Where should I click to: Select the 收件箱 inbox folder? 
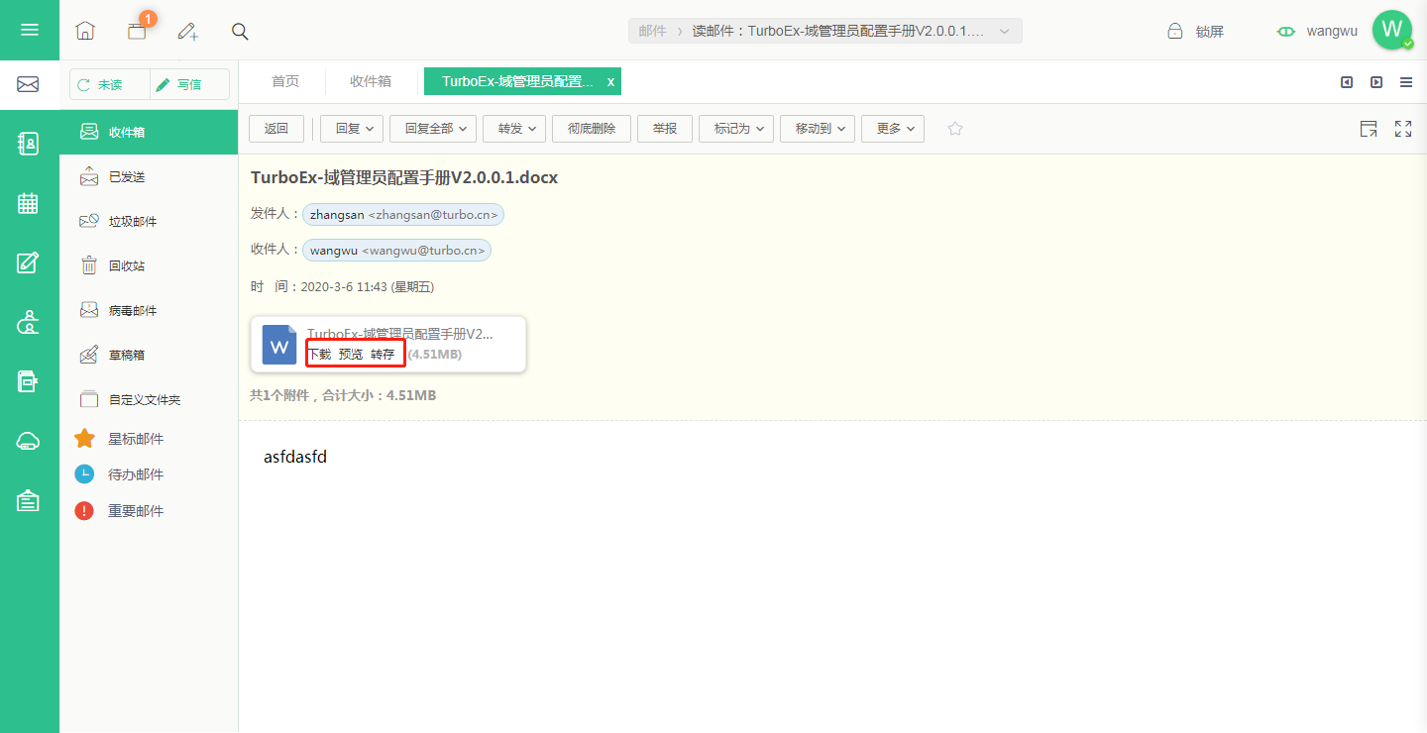pos(149,132)
